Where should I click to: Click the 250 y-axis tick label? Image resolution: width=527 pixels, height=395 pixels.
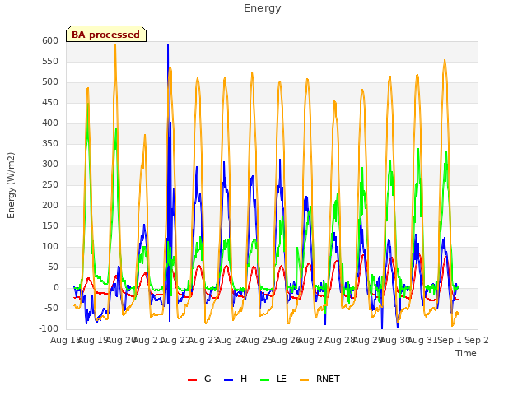(50, 184)
